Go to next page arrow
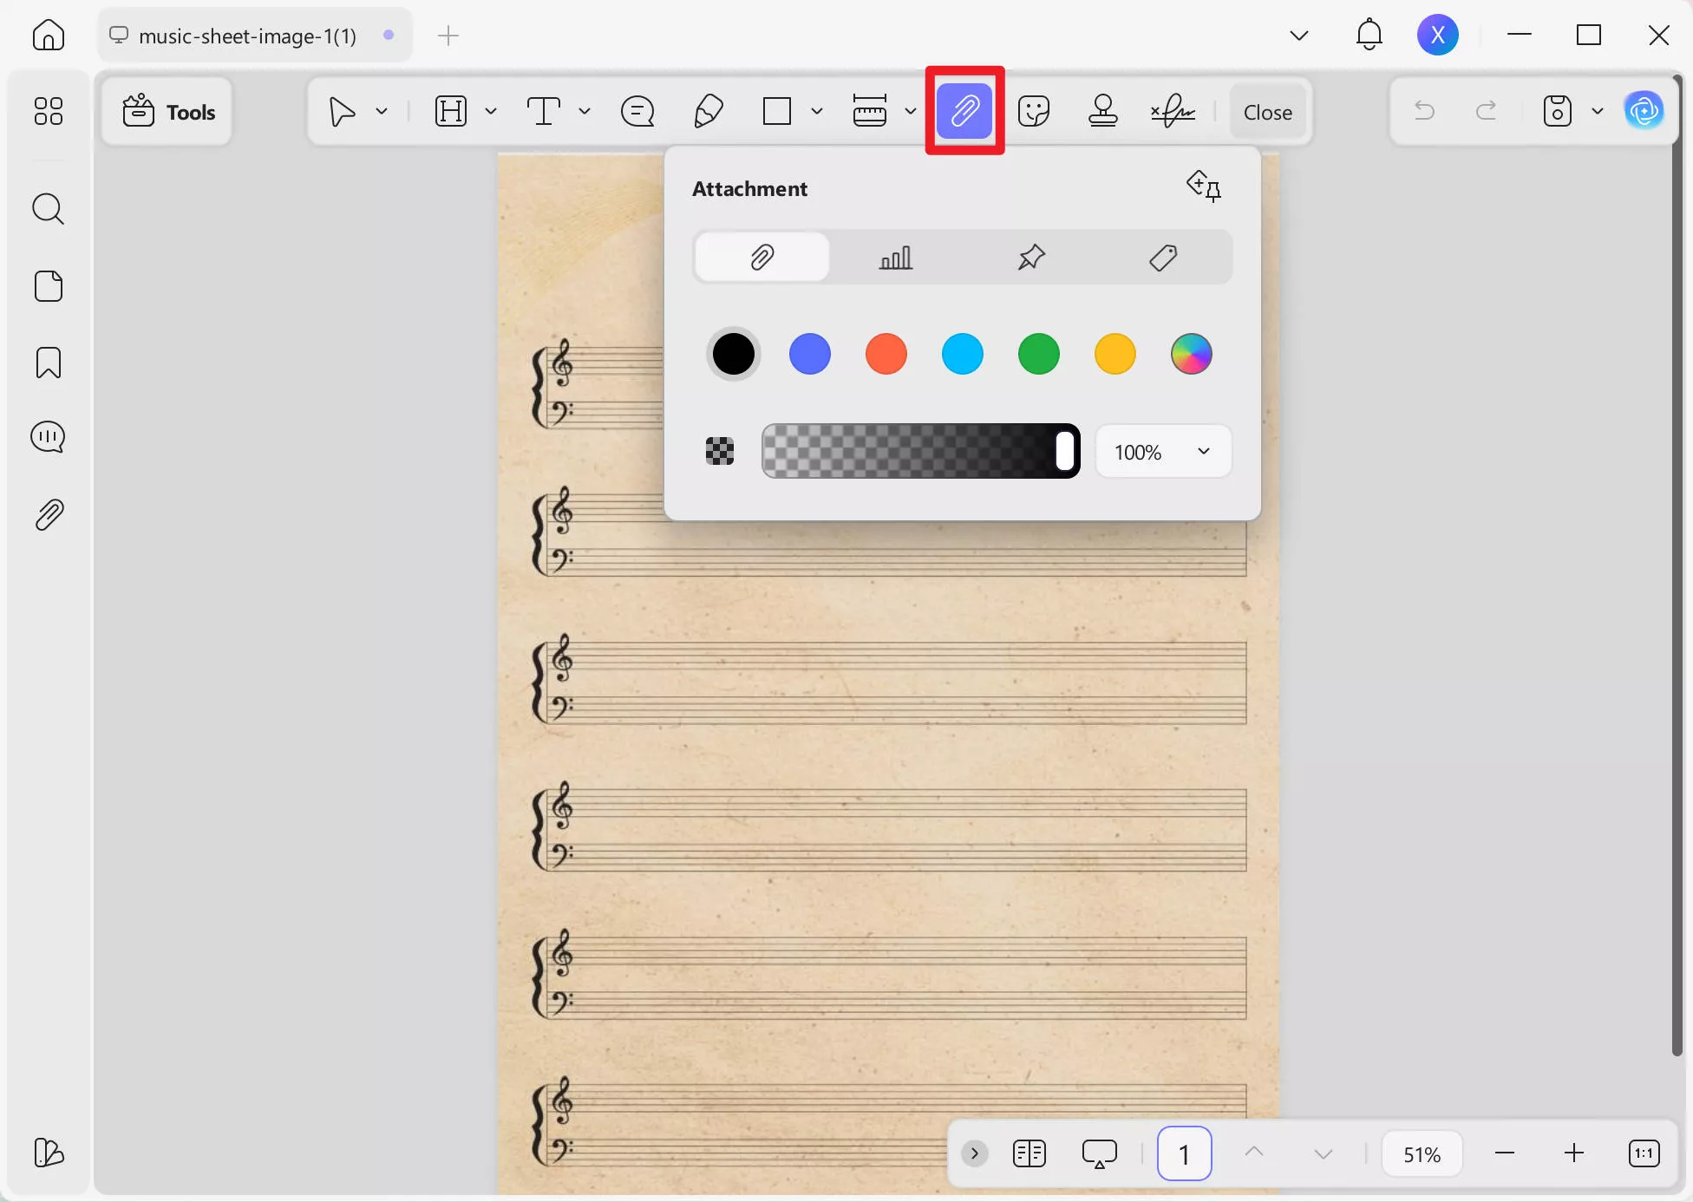The image size is (1693, 1202). (x=1323, y=1153)
